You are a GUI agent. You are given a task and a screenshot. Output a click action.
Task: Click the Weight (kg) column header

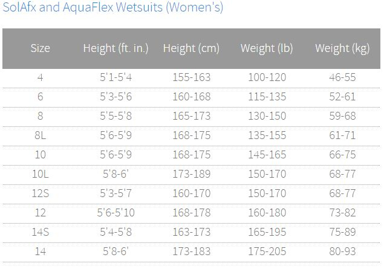tap(342, 48)
